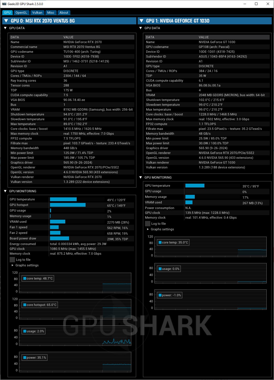
Task: Select the Ray tracing cores row
Action: pyautogui.click(x=72, y=81)
